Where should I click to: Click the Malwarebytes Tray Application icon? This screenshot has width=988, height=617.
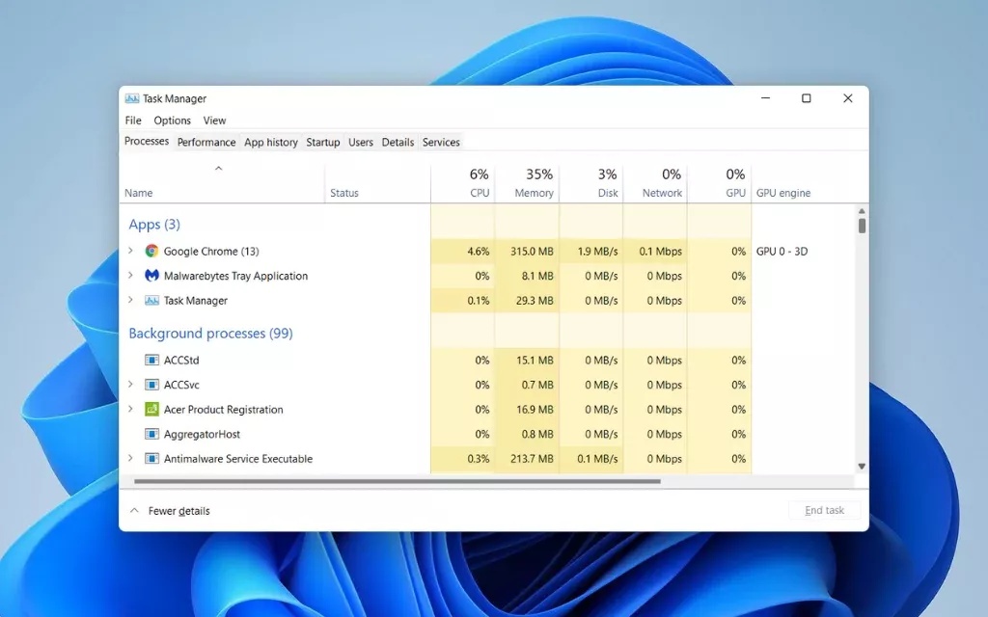(x=151, y=276)
